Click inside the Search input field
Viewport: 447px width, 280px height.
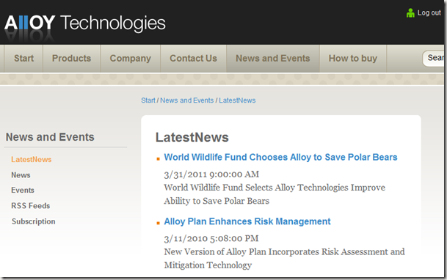click(434, 59)
